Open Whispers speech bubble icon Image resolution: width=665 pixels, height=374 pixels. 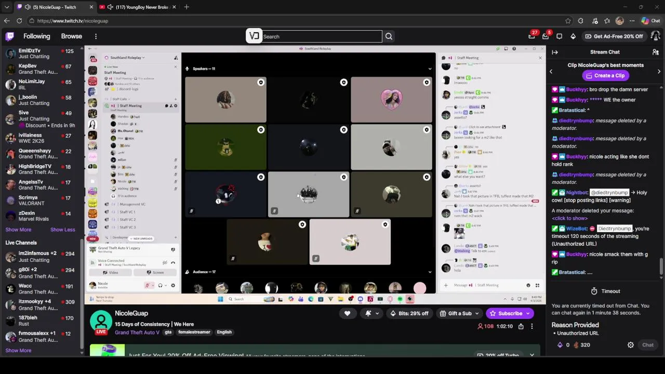(559, 36)
